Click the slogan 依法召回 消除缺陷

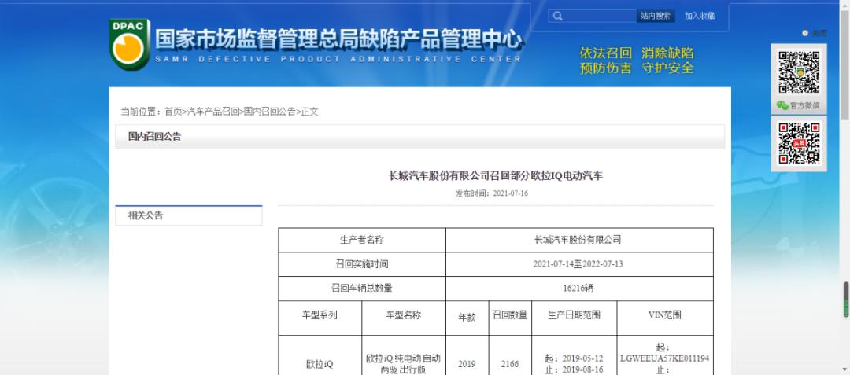tap(637, 53)
